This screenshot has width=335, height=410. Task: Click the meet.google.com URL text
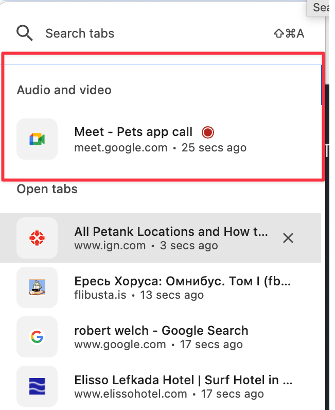121,148
